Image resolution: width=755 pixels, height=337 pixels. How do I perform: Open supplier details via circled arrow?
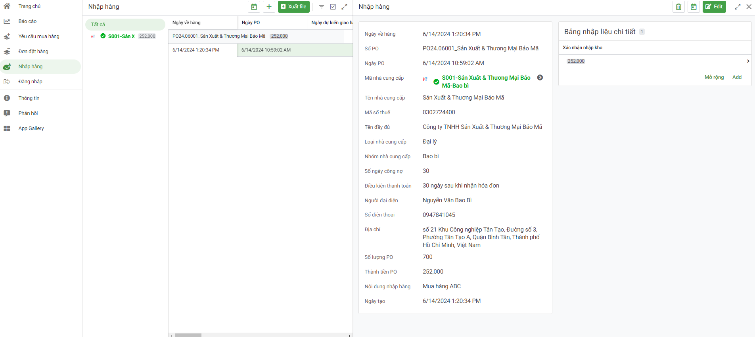click(x=540, y=78)
